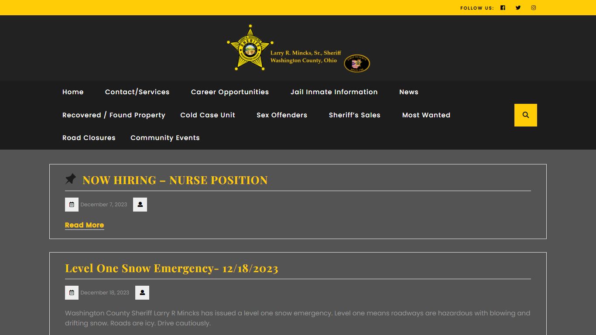Open Most Wanted page
The image size is (596, 335).
tap(426, 115)
